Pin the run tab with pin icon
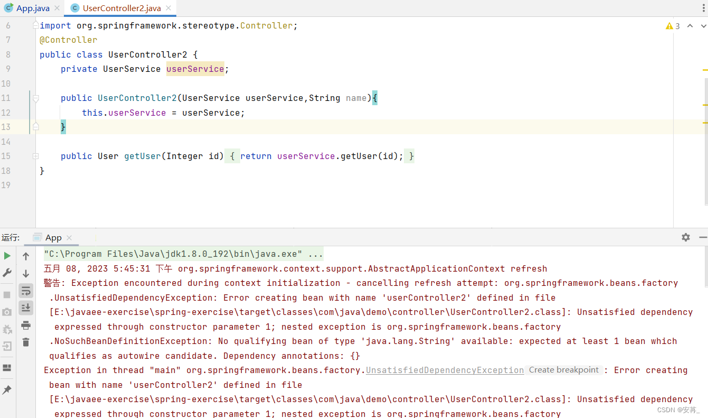 pyautogui.click(x=7, y=389)
